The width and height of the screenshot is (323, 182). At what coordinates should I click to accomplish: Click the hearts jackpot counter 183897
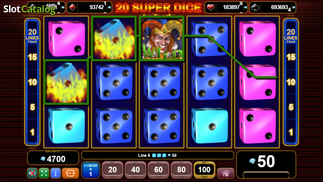pos(227,7)
